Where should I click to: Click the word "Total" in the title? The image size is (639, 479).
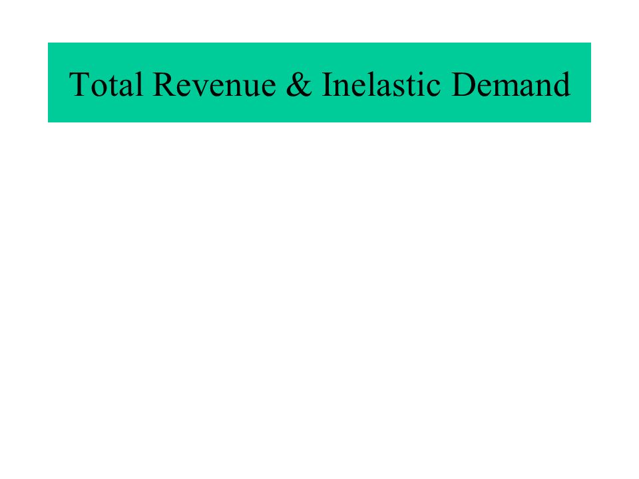[x=106, y=84]
